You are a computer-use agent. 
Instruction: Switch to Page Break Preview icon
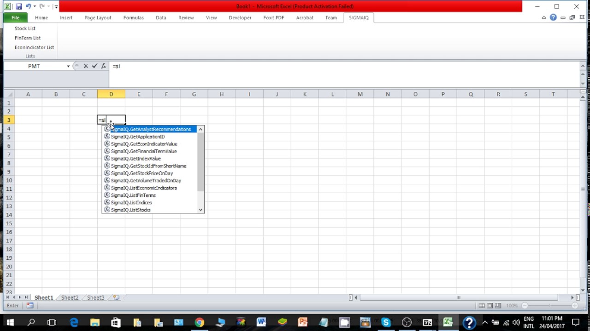click(498, 306)
